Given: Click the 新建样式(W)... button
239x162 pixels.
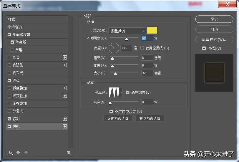Looking at the screenshot, I should 214,39.
